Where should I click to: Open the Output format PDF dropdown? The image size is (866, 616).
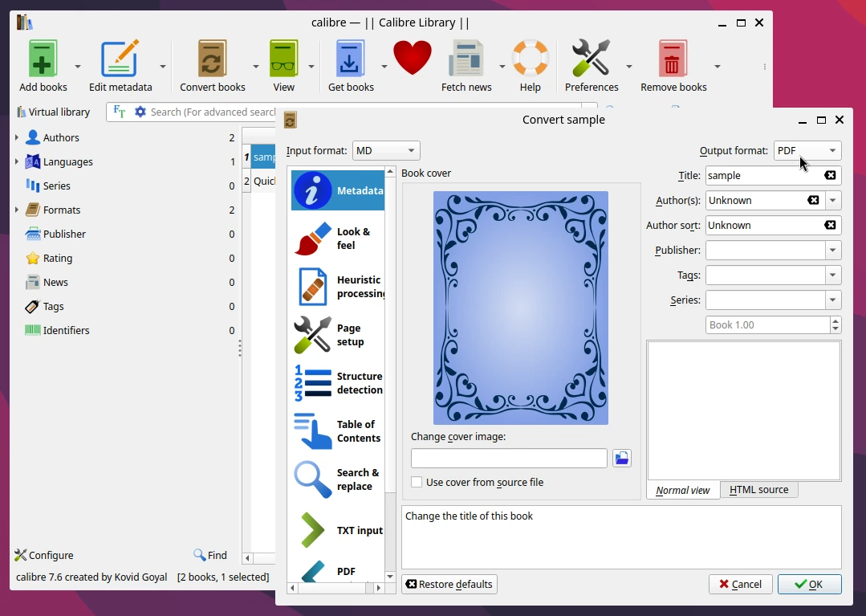click(807, 151)
